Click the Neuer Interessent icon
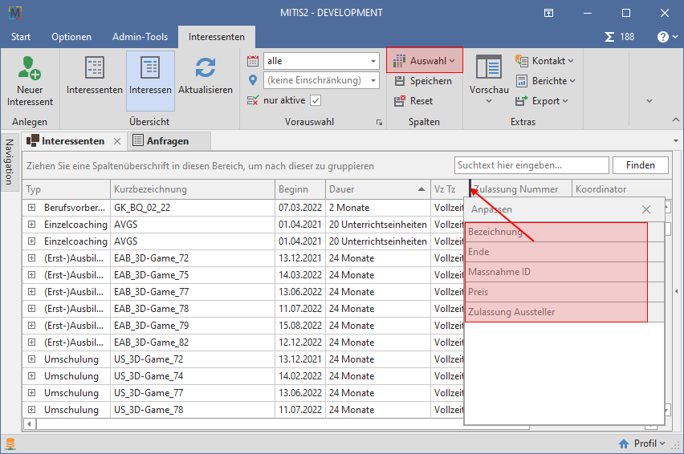This screenshot has width=684, height=454. pyautogui.click(x=30, y=67)
